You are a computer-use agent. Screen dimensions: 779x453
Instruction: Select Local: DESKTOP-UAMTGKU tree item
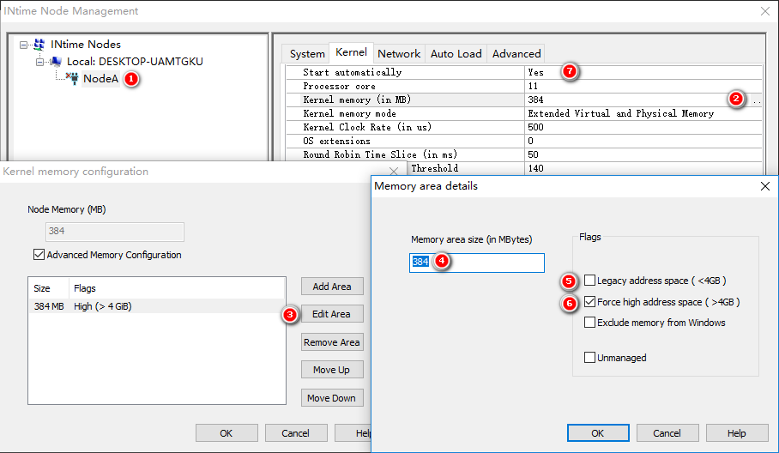coord(135,62)
